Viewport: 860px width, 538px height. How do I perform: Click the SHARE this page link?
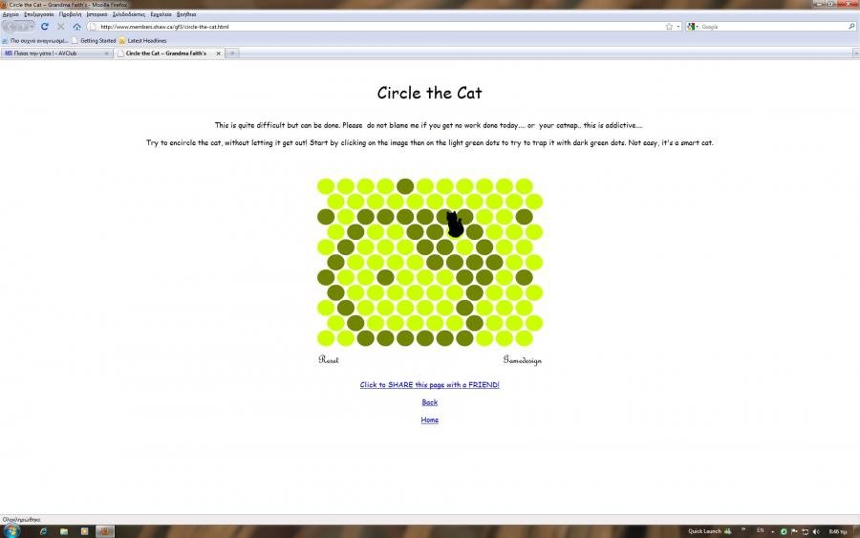click(x=429, y=385)
